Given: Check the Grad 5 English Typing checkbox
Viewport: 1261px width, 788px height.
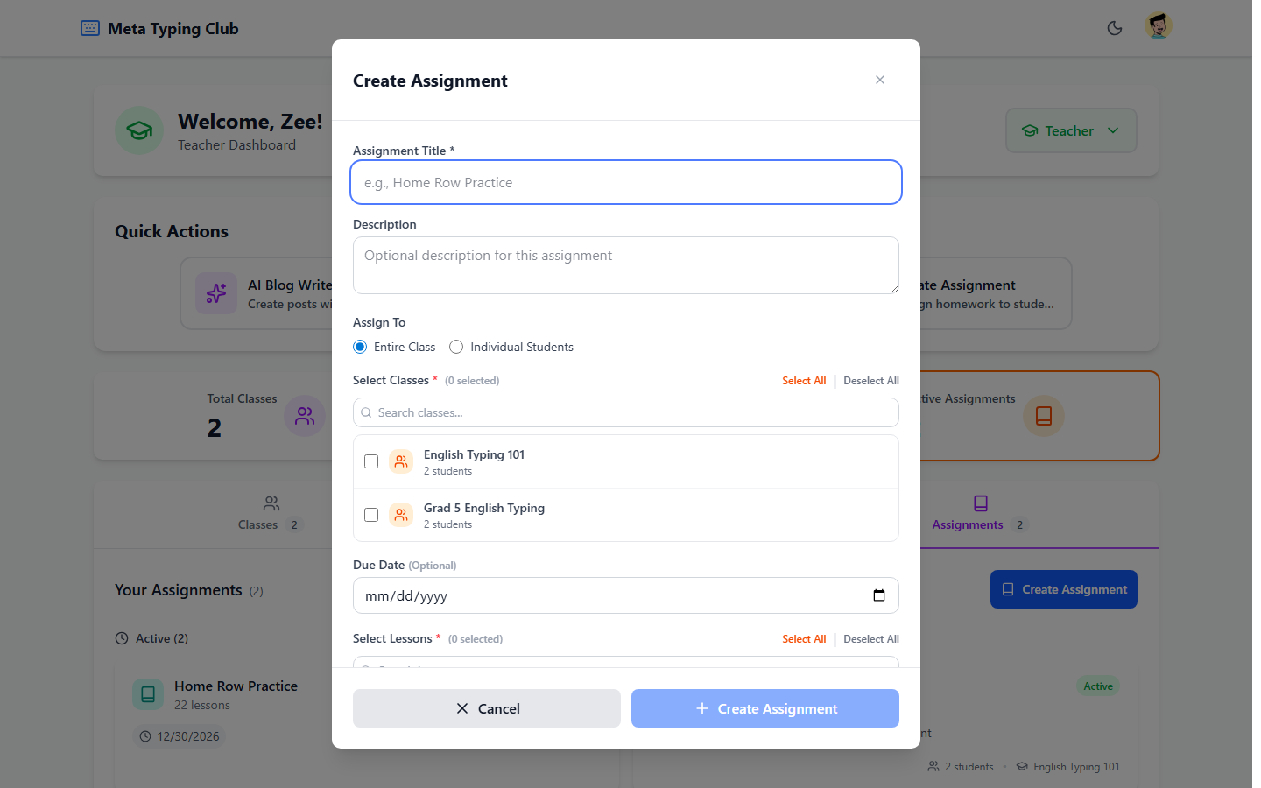Looking at the screenshot, I should point(371,515).
